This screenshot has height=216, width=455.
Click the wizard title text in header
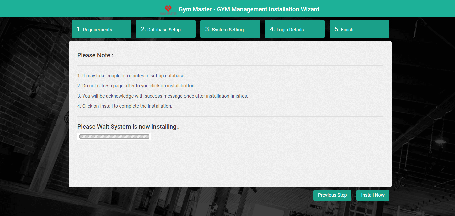249,9
